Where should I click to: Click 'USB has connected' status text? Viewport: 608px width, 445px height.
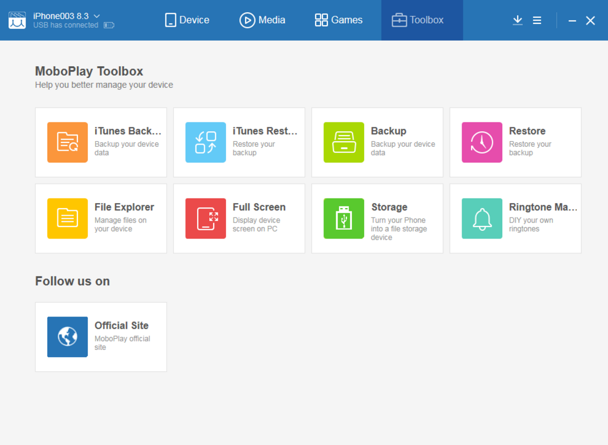66,25
